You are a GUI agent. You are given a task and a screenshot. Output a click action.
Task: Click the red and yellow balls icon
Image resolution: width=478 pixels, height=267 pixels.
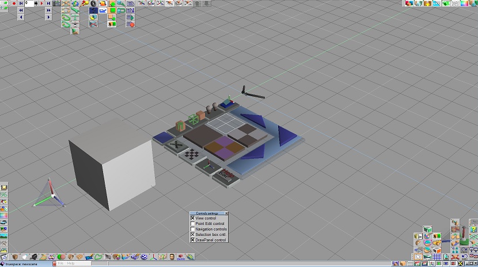click(85, 3)
